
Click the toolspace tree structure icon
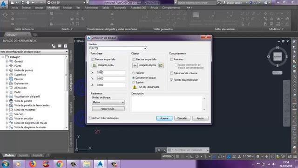54,46
